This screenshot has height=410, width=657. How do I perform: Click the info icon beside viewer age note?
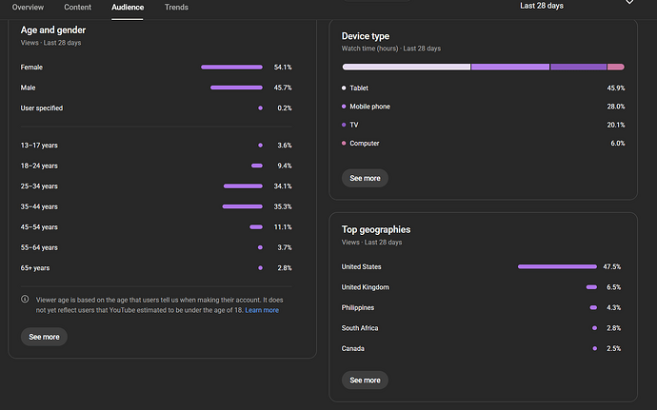[x=25, y=299]
